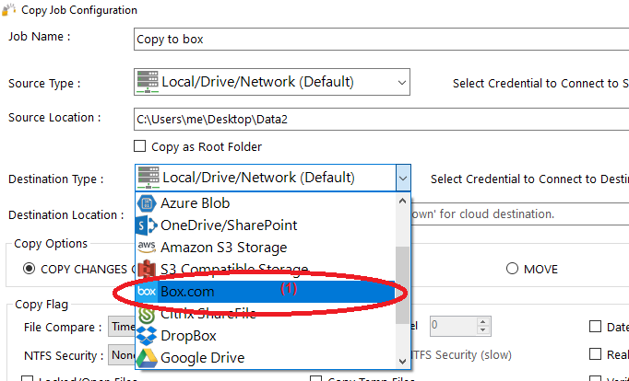Click the S3 Compatible Storage red icon
The height and width of the screenshot is (381, 629).
pos(147,270)
